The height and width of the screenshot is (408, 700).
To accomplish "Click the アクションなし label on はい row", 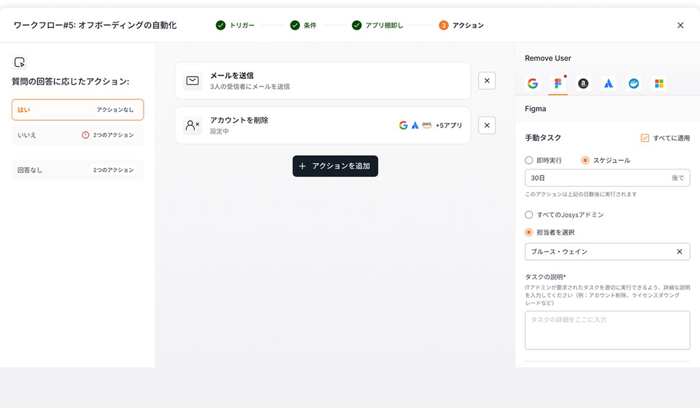I will tap(115, 110).
